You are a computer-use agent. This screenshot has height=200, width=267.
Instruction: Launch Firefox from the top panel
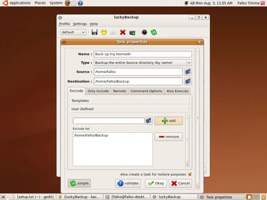tap(68, 3)
